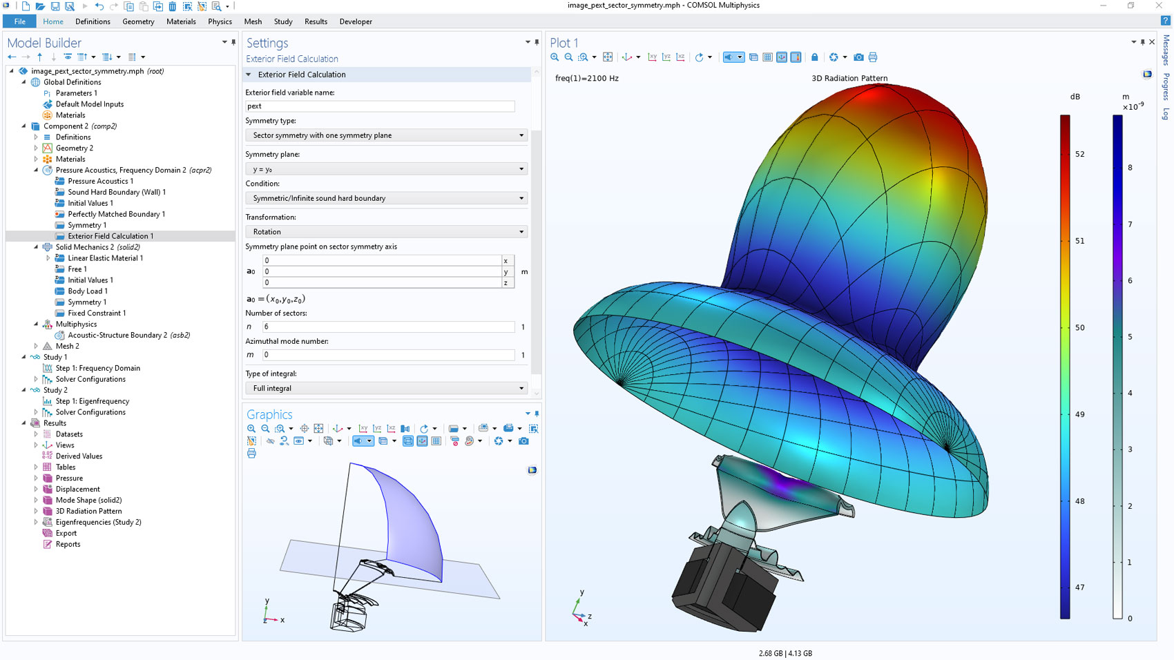This screenshot has width=1174, height=660.
Task: Click the Undo arrow in the quick access toolbar
Action: [99, 6]
